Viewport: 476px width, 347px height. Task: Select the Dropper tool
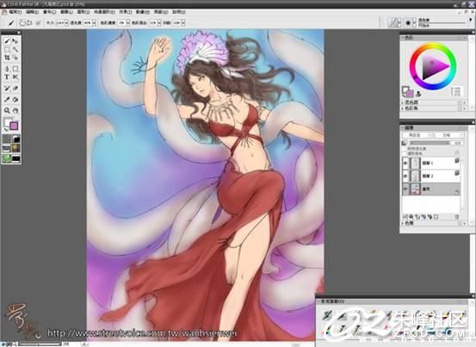coord(7,100)
